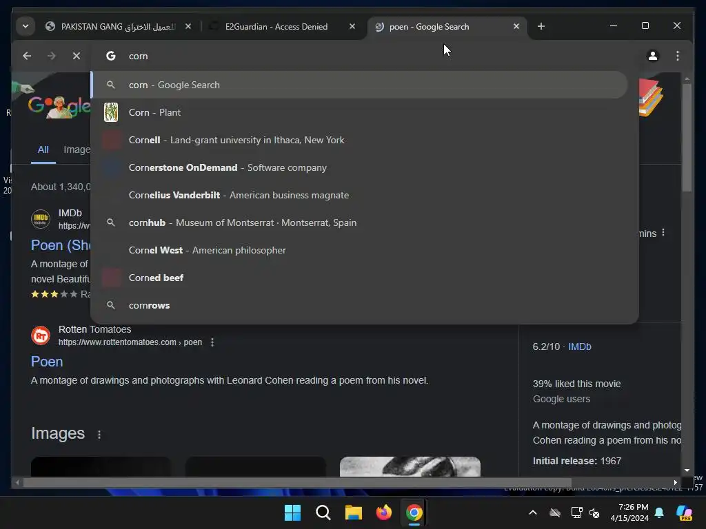
Task: Go back using the browser back arrow
Action: tap(27, 56)
